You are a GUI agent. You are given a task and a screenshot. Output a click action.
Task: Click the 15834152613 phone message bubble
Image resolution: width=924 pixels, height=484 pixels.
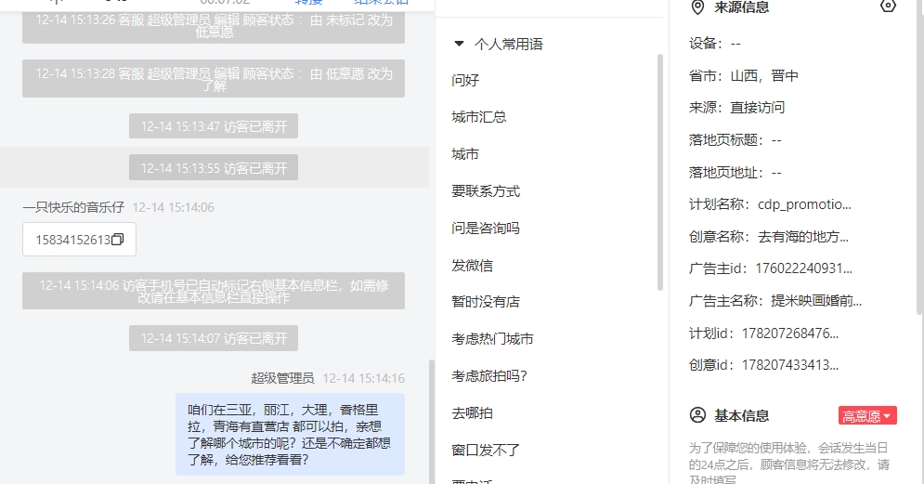[80, 240]
